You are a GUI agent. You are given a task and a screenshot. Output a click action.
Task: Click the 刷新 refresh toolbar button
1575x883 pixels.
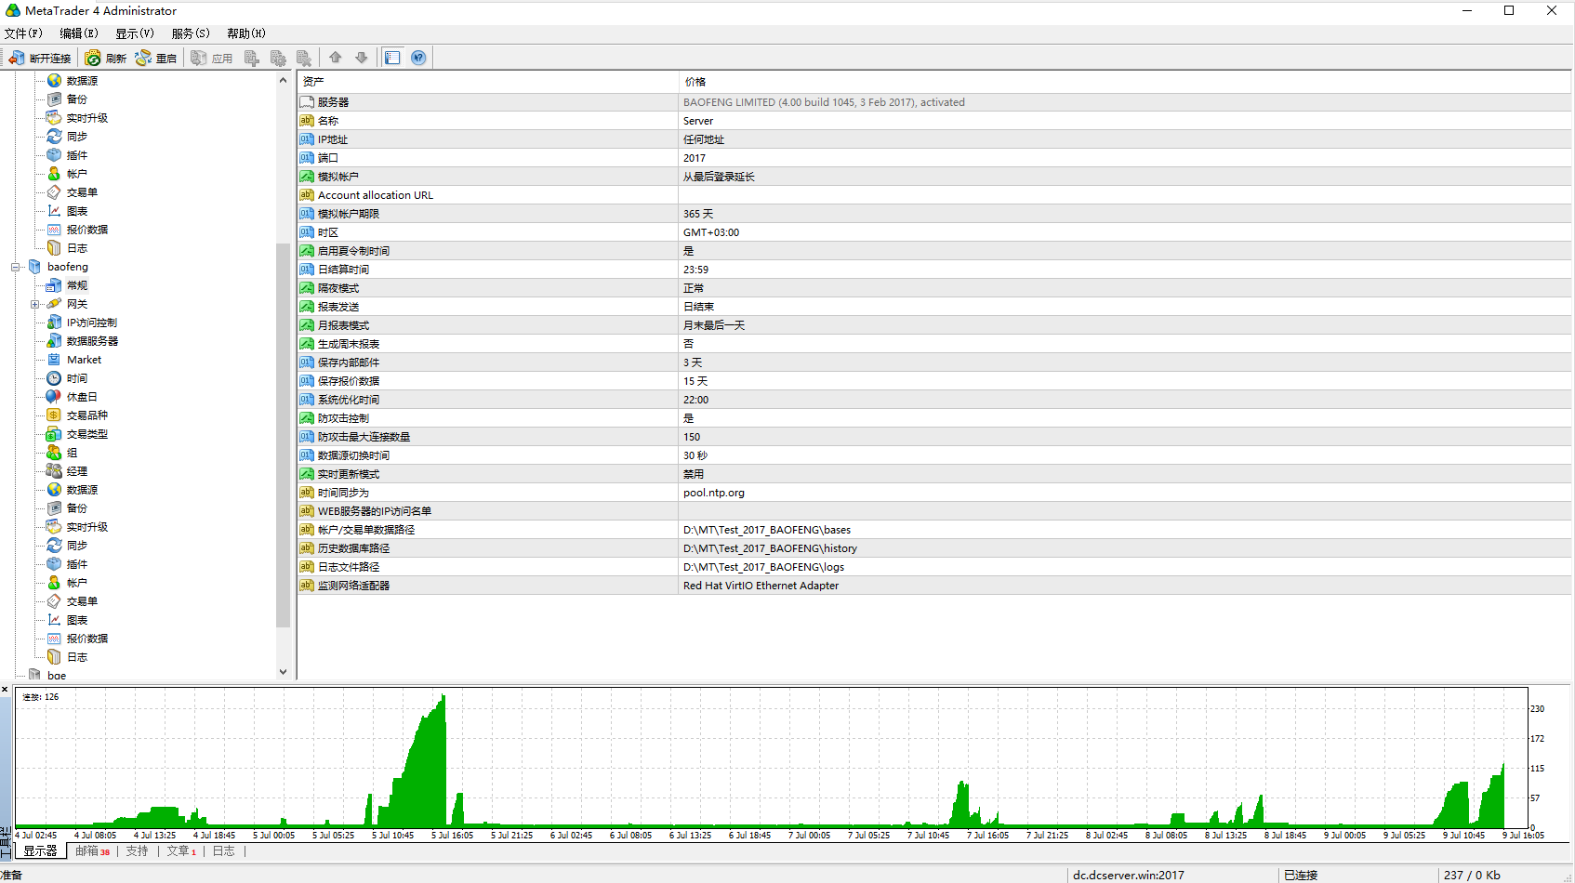[106, 58]
